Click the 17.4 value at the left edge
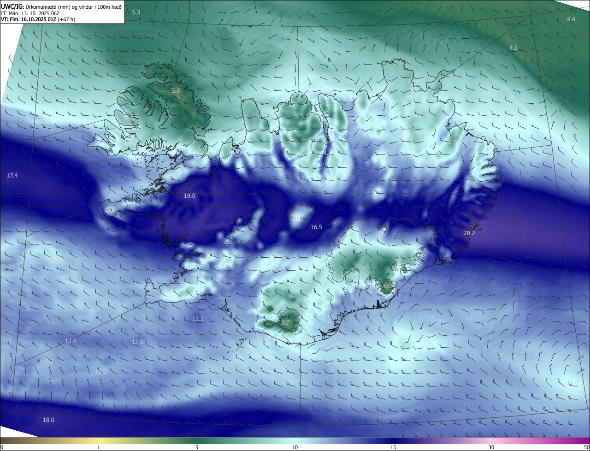Screen dimensions: 590x451 pos(12,176)
